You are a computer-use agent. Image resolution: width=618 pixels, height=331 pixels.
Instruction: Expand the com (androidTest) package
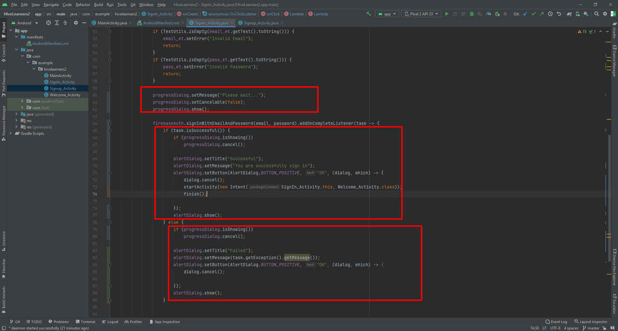coord(22,101)
